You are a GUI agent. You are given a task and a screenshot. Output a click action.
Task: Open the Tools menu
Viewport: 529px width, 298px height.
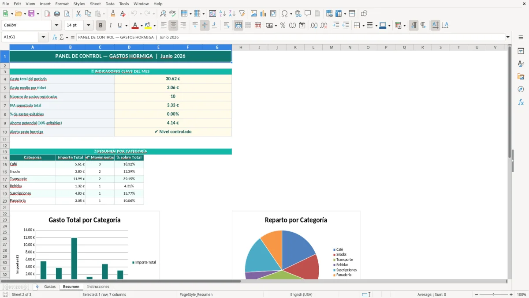point(124,4)
